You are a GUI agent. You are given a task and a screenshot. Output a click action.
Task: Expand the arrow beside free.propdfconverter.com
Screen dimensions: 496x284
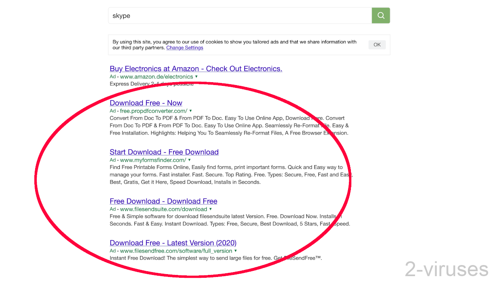191,111
